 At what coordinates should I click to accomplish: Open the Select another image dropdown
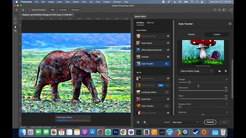coord(196,71)
